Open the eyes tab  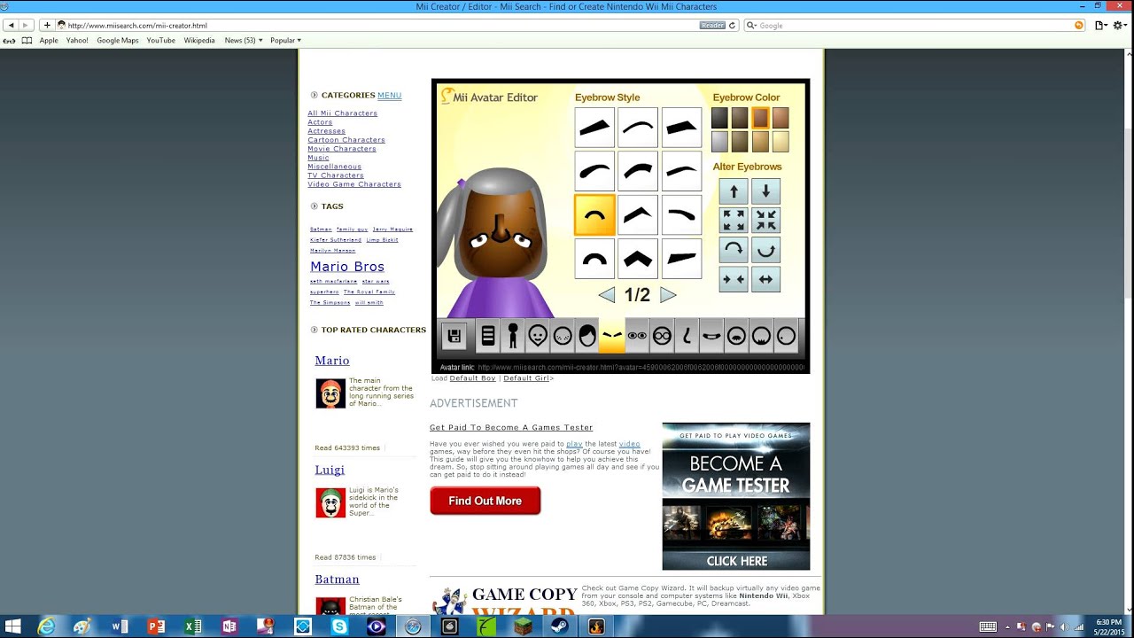(x=637, y=336)
